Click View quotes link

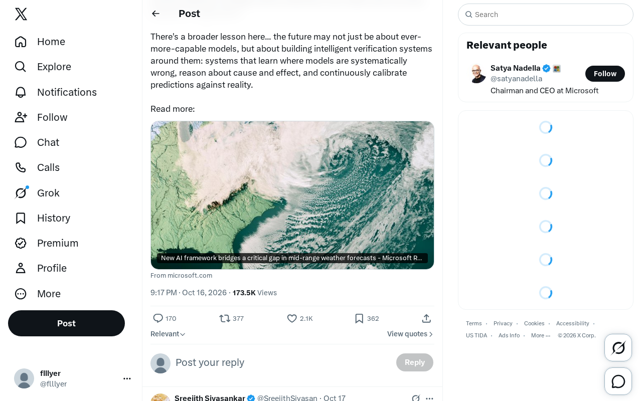tap(410, 334)
